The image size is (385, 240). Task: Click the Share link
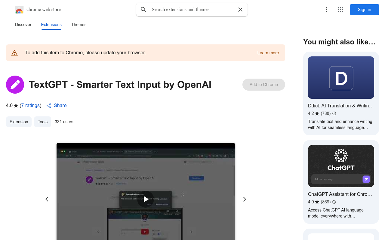[57, 106]
